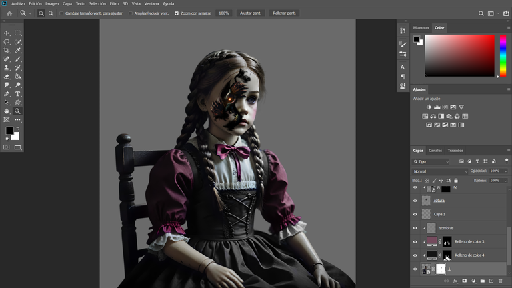
Task: Open zoom tool preset dropdown arrow
Action: 31,13
